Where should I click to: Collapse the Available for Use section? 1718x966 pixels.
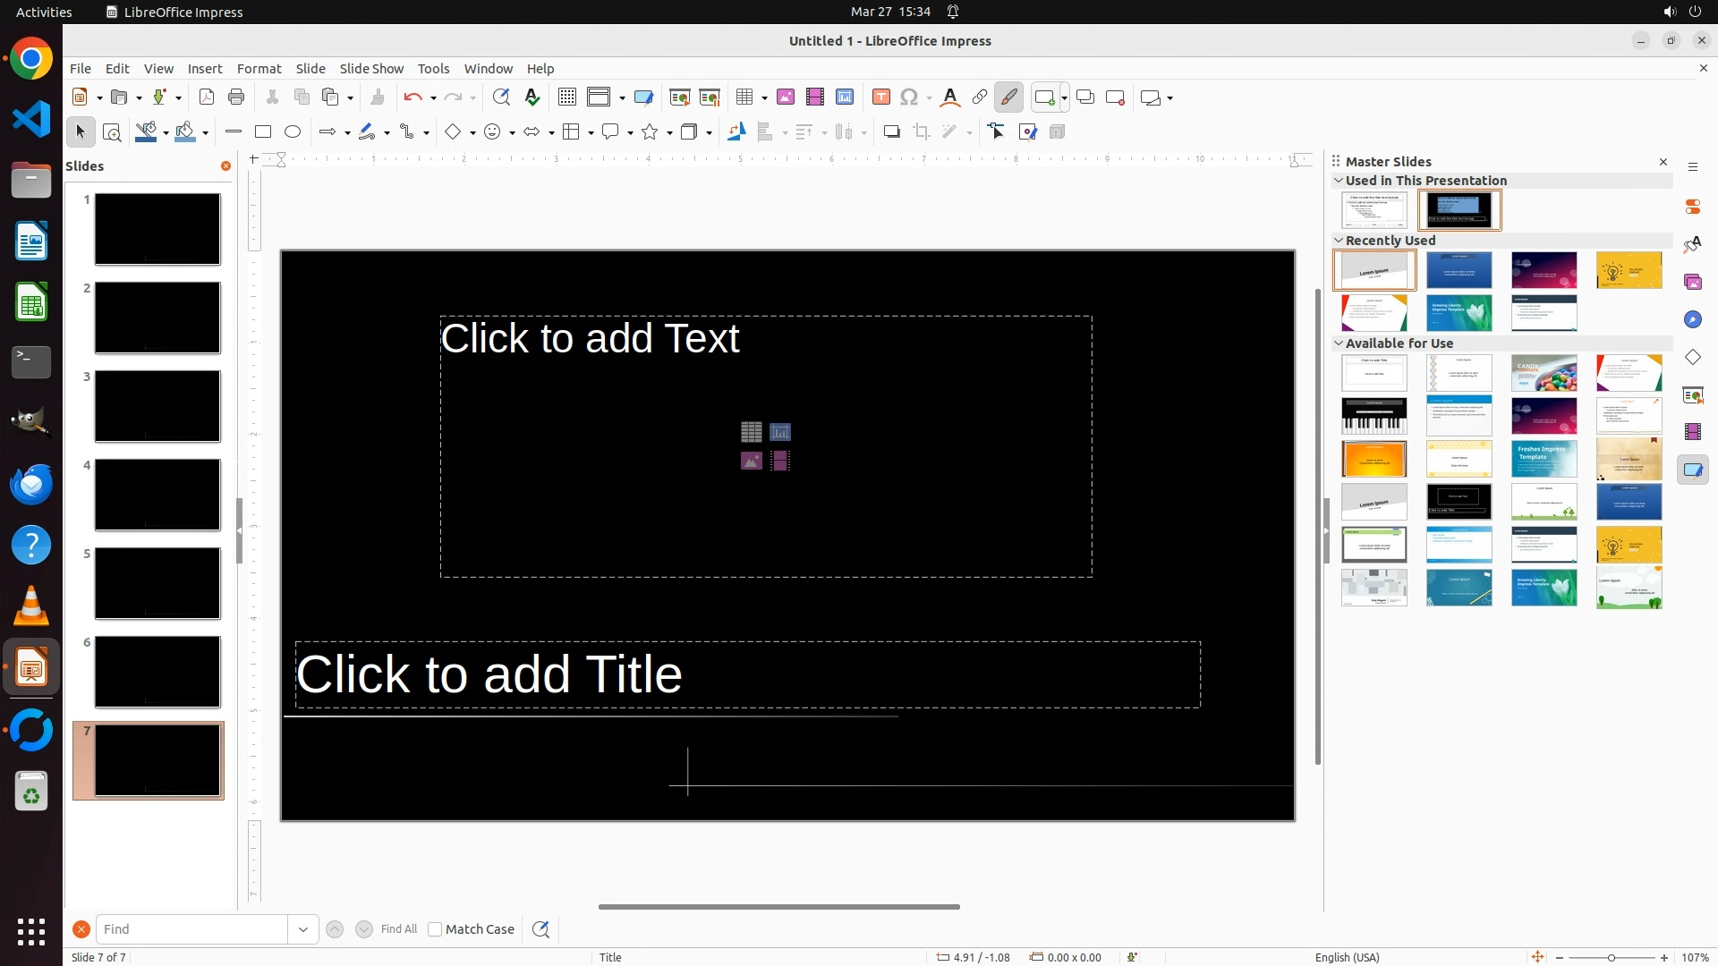click(1339, 343)
